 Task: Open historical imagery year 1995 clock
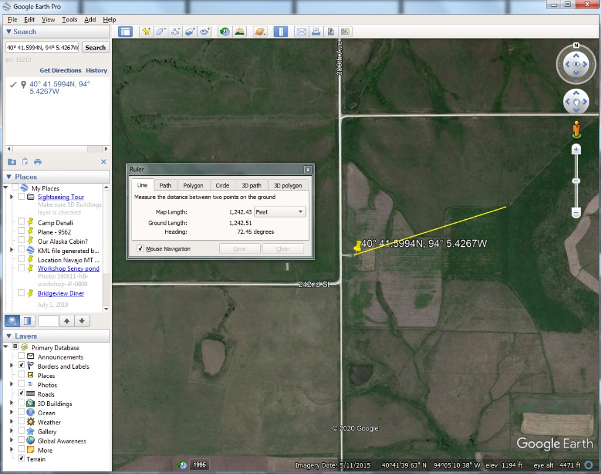point(183,465)
